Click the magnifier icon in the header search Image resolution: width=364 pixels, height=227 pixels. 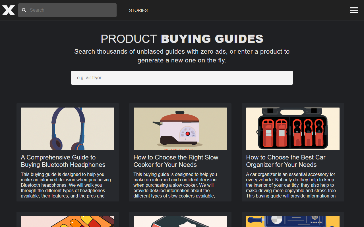point(24,10)
